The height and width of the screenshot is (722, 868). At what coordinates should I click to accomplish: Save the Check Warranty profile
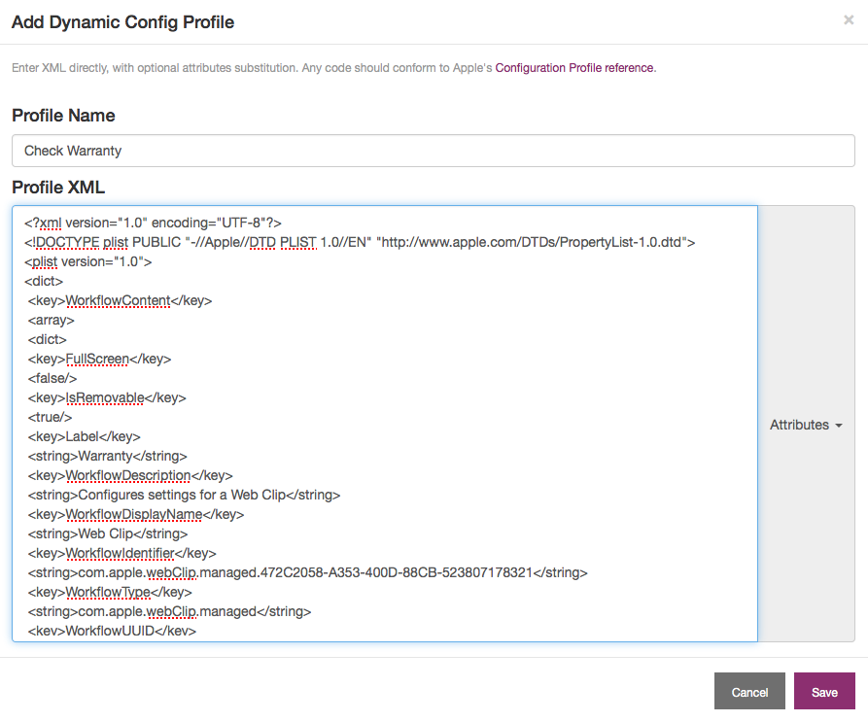point(823,691)
